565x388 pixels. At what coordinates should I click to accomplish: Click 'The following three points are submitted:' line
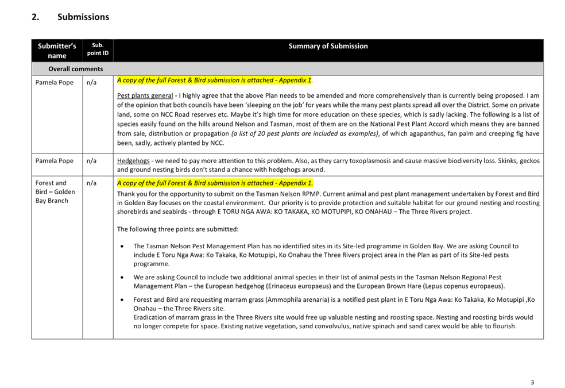pyautogui.click(x=177, y=229)
